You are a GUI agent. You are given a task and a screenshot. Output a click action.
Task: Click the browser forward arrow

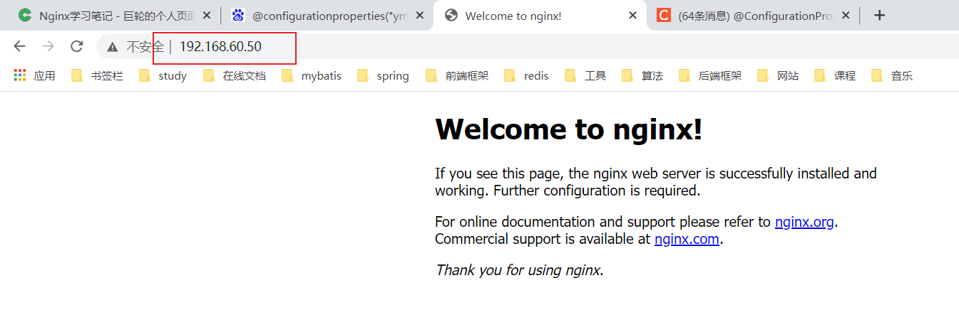48,46
